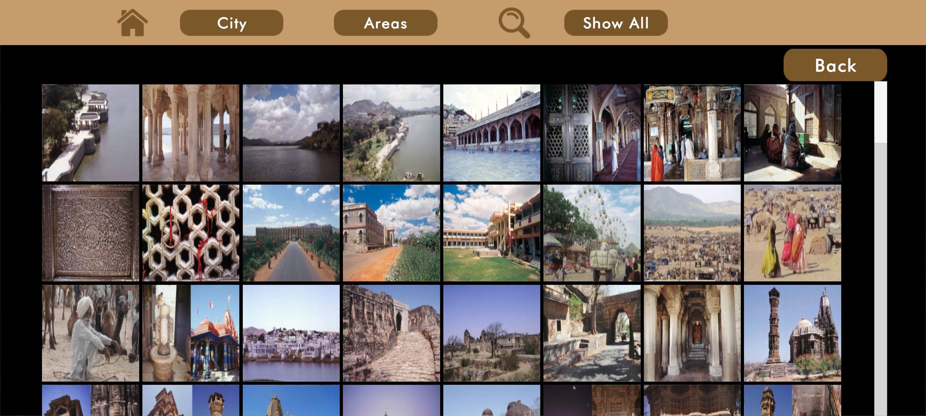Open aerial lake and mountains thumbnail

(x=392, y=133)
